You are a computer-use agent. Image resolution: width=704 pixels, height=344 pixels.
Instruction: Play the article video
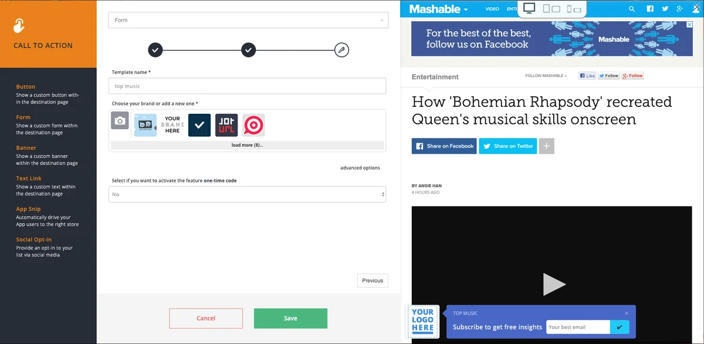coord(554,284)
